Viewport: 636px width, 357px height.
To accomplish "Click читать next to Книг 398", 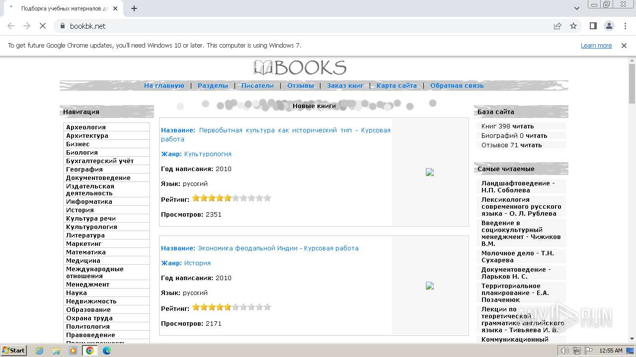I will [x=523, y=126].
